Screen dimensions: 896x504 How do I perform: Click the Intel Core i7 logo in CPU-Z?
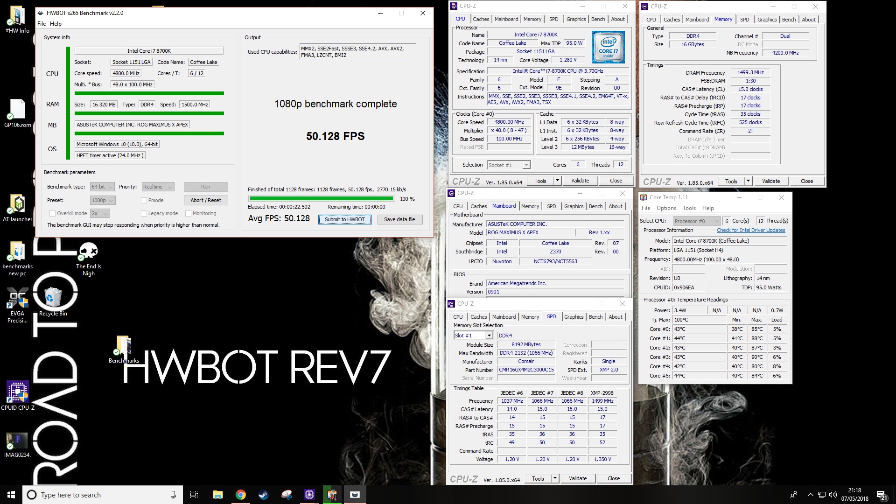pyautogui.click(x=608, y=47)
